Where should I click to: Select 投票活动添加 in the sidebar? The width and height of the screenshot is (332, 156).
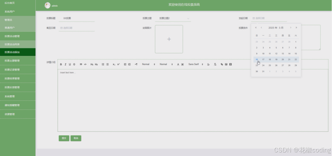pos(18,52)
